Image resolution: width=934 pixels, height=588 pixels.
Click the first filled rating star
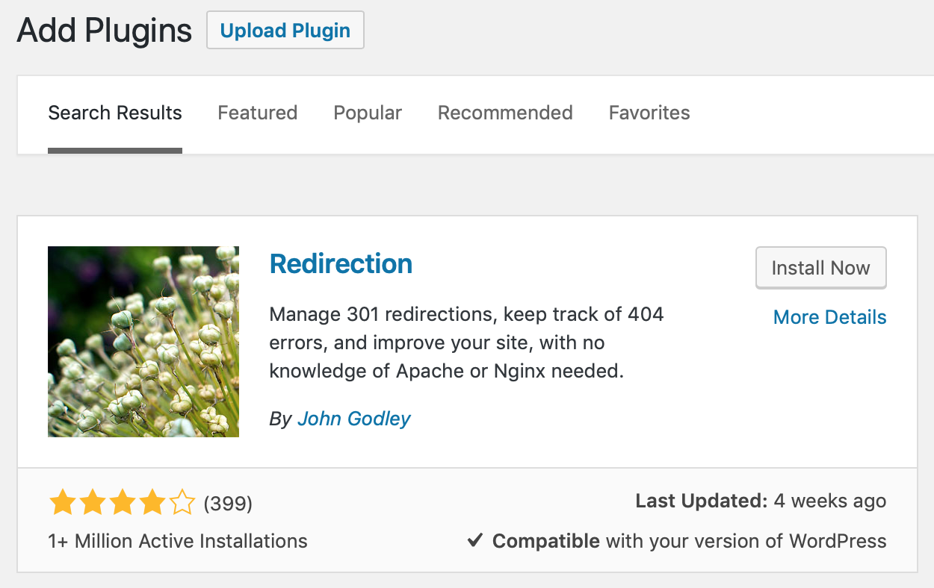(x=62, y=504)
